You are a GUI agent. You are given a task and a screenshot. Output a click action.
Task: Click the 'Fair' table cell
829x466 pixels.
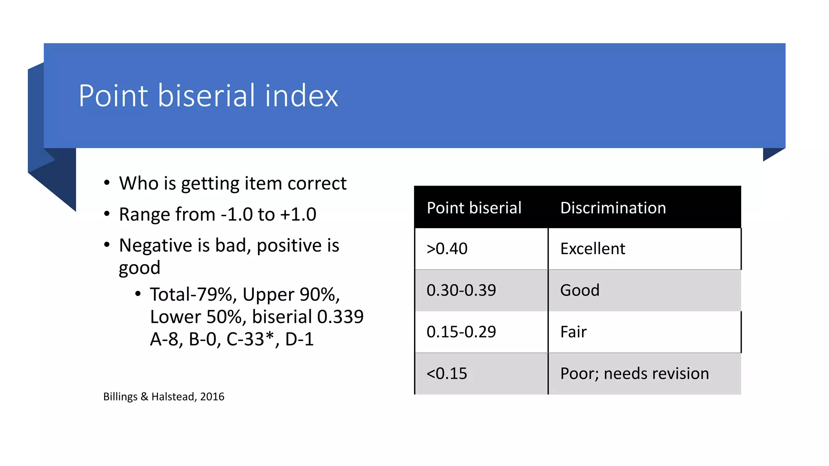(645, 332)
